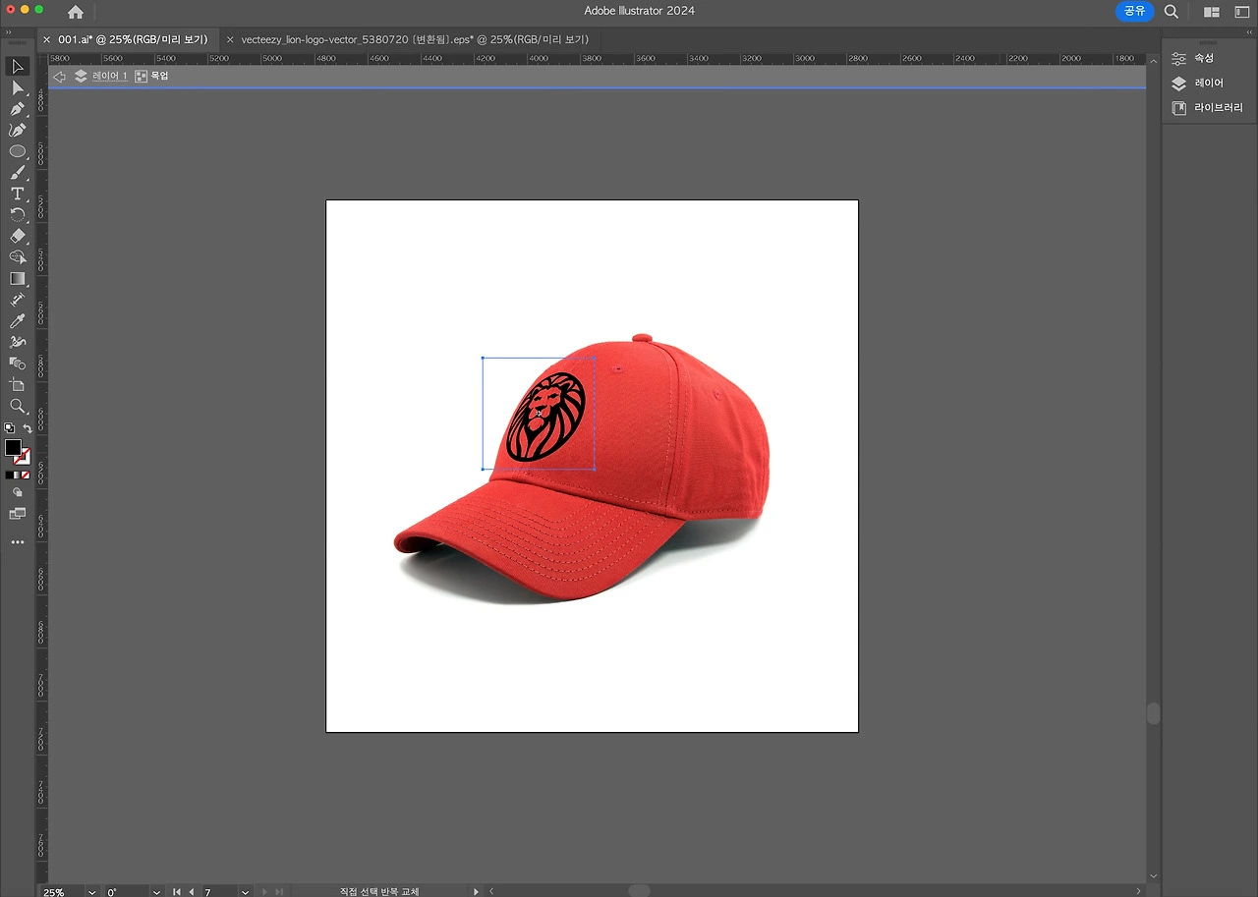
Task: Apply solid color mode below fill box
Action: tap(9, 476)
